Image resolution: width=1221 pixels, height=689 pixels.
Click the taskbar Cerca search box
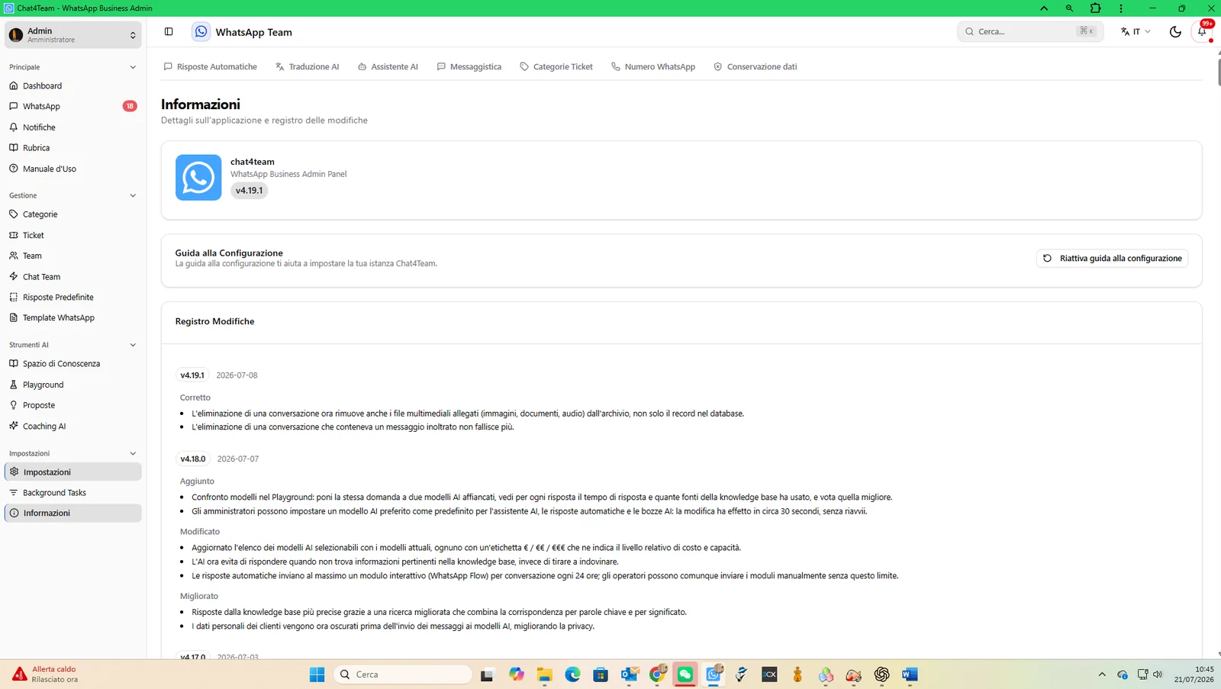pyautogui.click(x=403, y=675)
